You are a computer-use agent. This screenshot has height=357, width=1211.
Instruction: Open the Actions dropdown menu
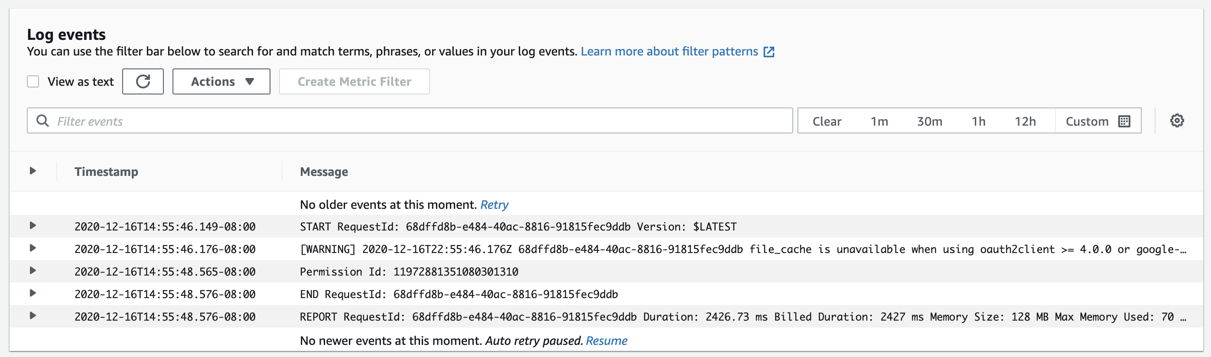(x=221, y=82)
